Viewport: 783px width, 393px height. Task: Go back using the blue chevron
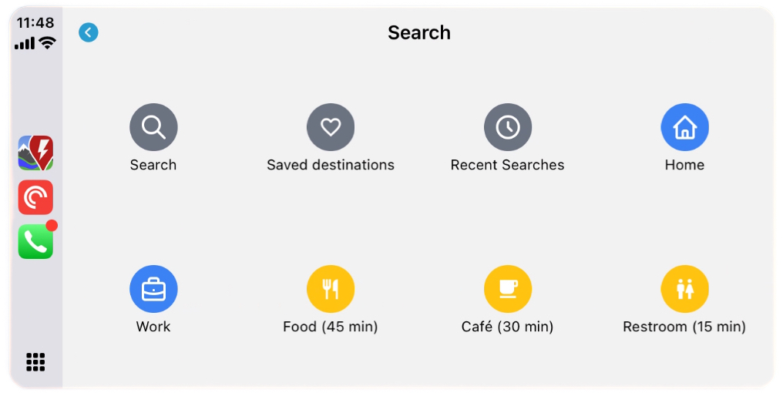click(x=89, y=32)
